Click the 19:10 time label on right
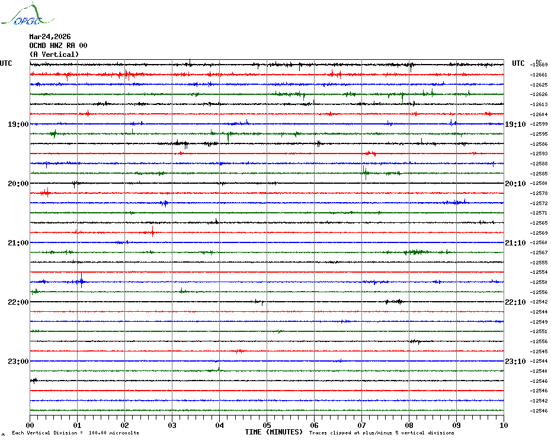 (x=514, y=124)
